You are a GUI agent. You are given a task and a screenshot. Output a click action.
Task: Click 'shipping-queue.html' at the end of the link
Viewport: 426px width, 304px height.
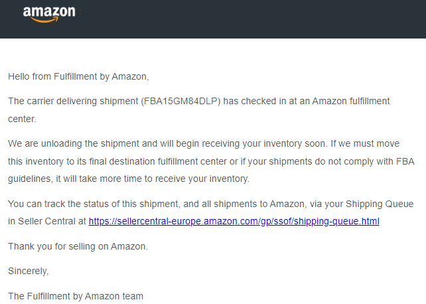(336, 222)
